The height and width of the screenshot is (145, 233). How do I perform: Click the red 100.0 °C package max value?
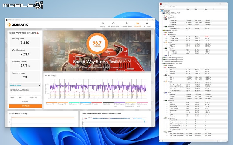click(207, 36)
